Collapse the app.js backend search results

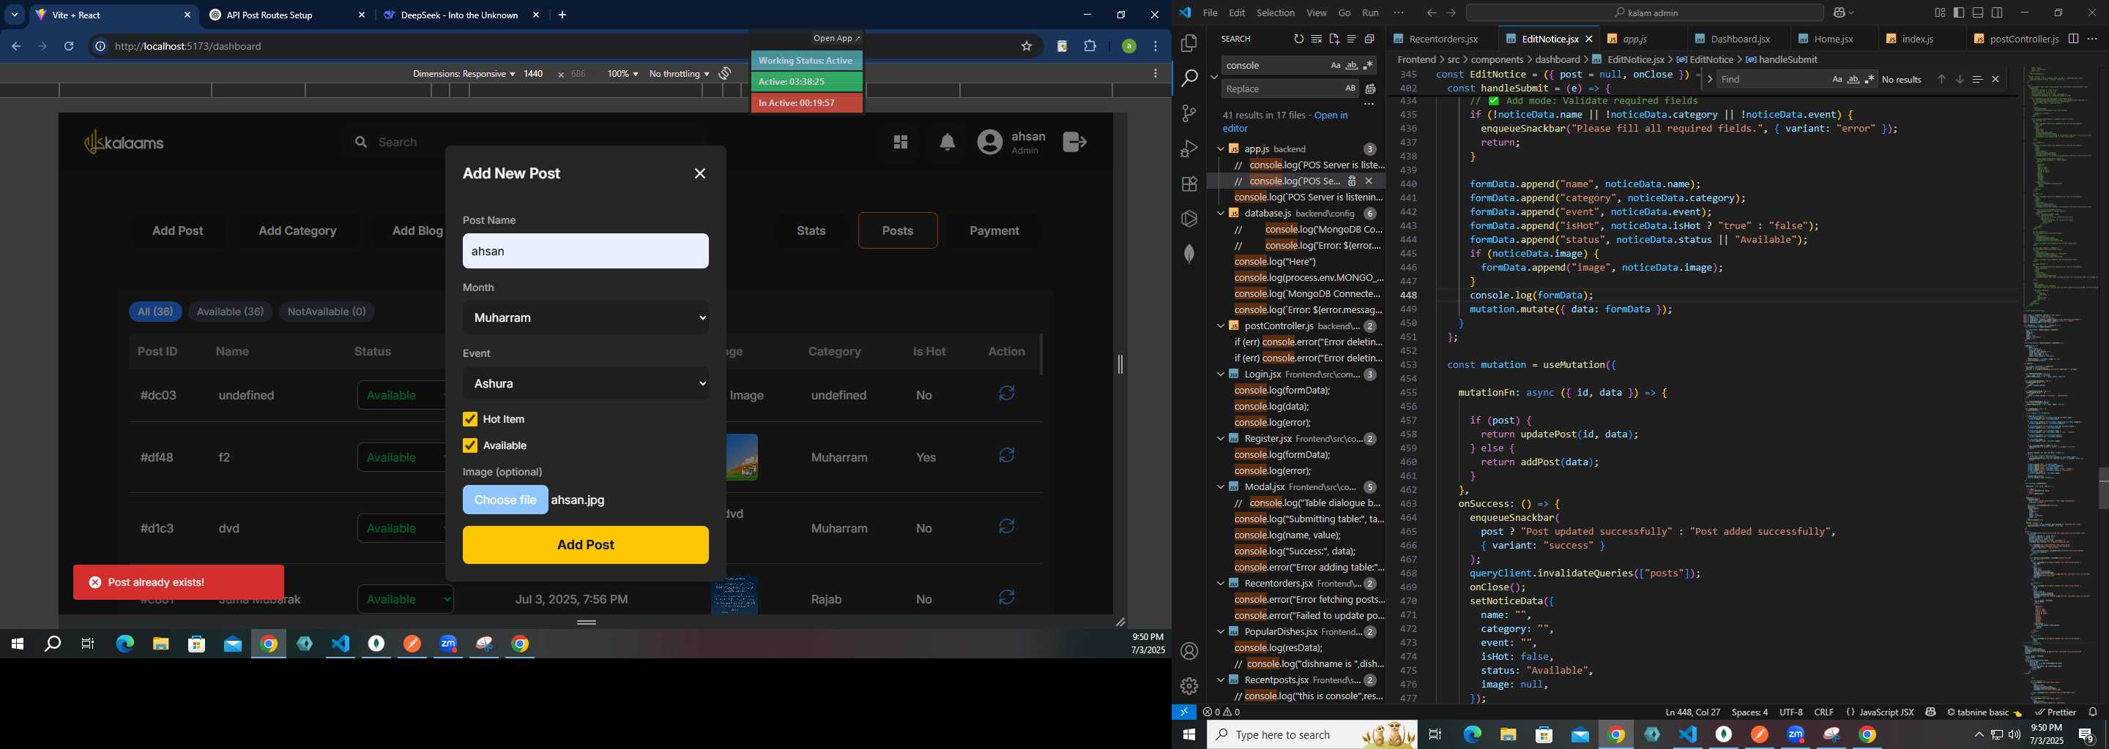(1220, 148)
